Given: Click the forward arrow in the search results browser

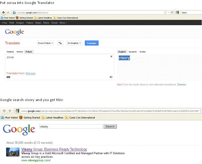Looking at the screenshot, I should (x=10, y=111).
